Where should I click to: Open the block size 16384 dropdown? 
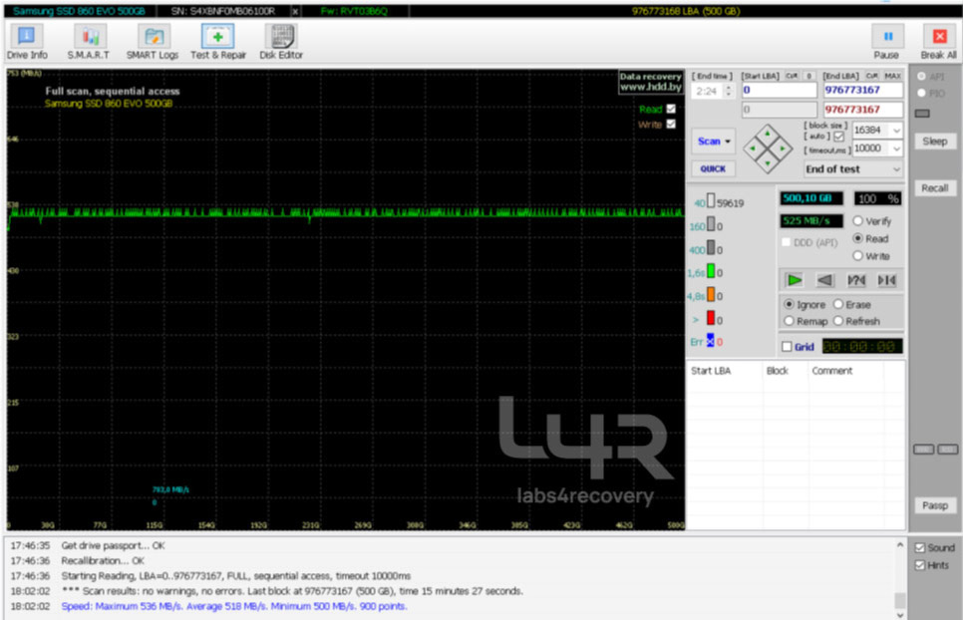tap(896, 131)
